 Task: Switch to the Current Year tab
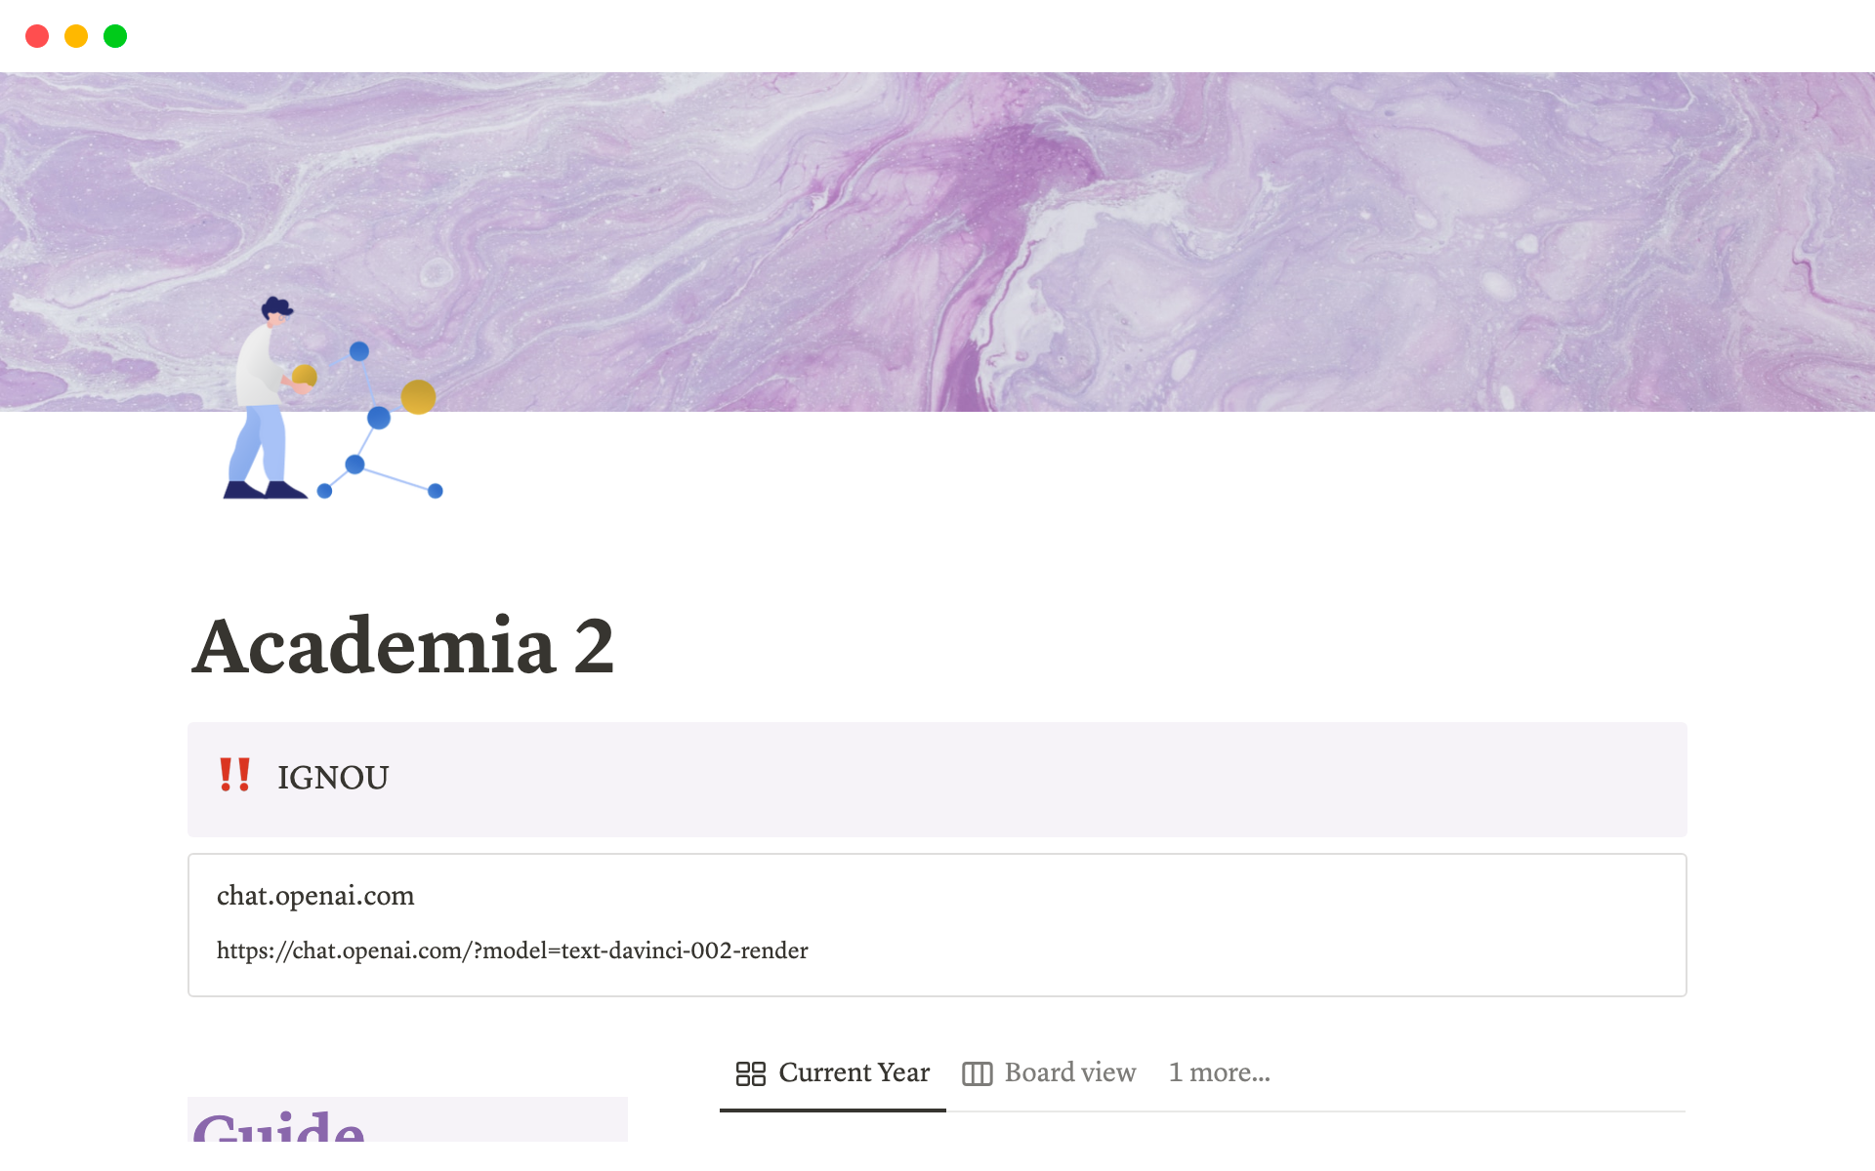(x=854, y=1072)
